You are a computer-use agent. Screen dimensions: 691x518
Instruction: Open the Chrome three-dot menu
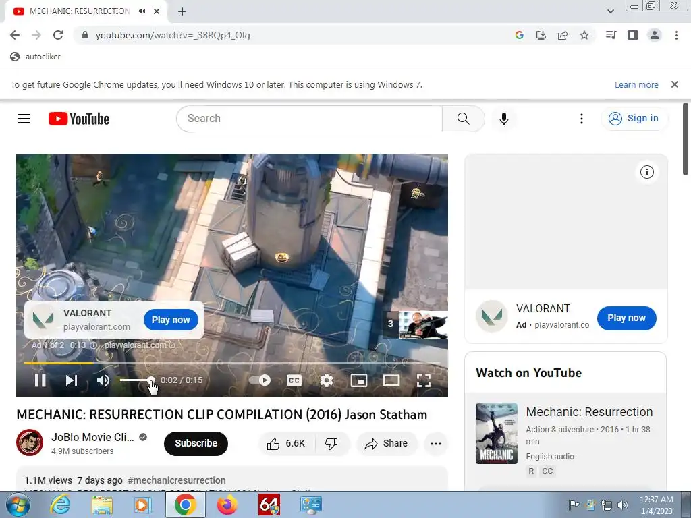point(676,35)
